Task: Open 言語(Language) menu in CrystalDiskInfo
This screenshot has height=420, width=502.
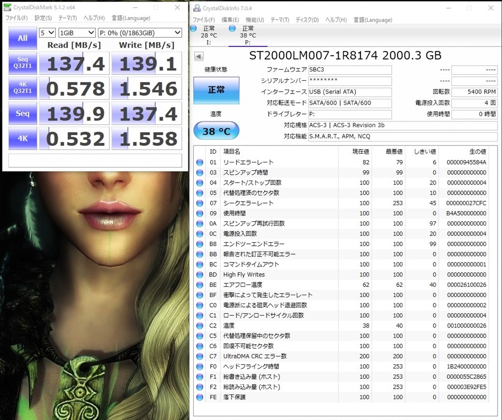Action: point(373,20)
